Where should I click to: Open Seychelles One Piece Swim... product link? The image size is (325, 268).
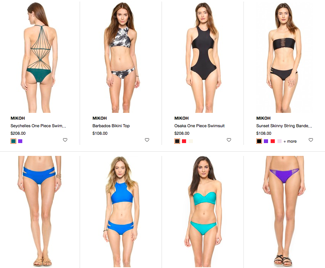38,126
